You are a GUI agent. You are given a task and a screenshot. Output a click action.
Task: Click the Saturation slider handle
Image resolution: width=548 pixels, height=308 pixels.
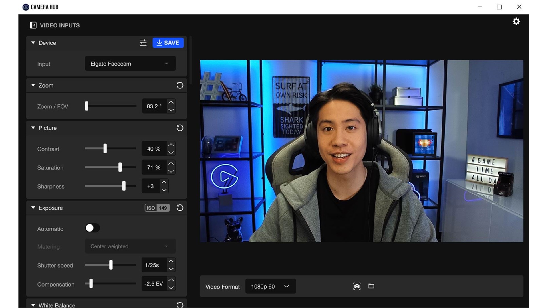tap(120, 167)
